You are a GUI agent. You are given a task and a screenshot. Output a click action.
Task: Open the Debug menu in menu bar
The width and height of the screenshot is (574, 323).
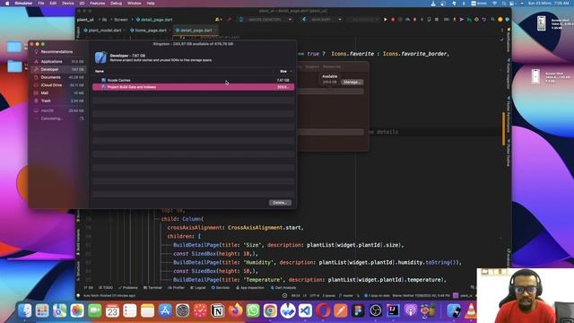(x=116, y=4)
